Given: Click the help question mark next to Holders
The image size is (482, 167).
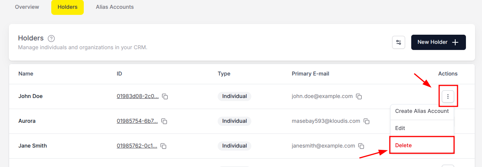Looking at the screenshot, I should click(x=51, y=39).
